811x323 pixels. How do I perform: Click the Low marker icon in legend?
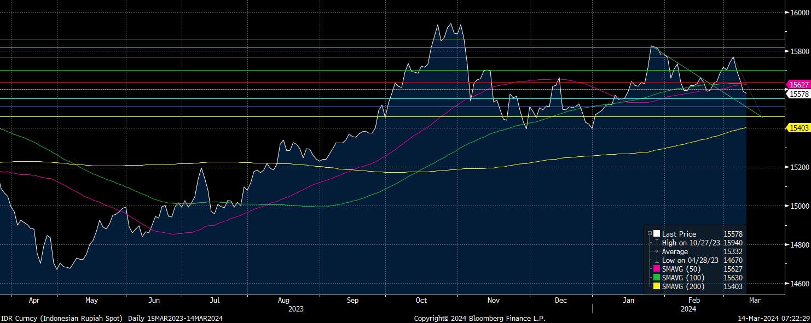pyautogui.click(x=657, y=260)
